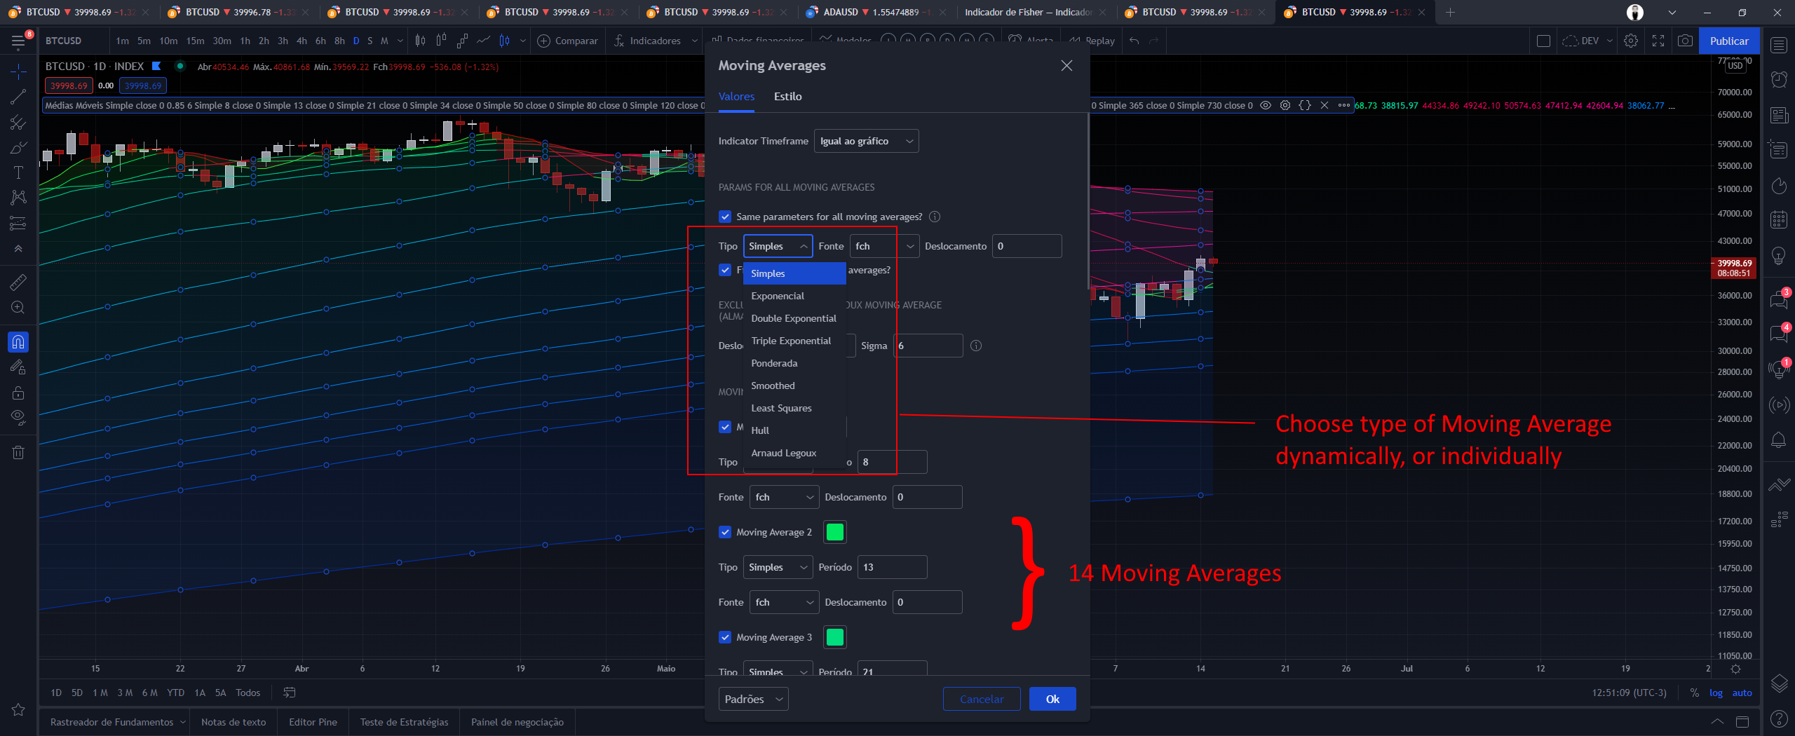Toggle the Moving Average 1 checkbox
Screen dimensions: 1795x736
tap(725, 427)
